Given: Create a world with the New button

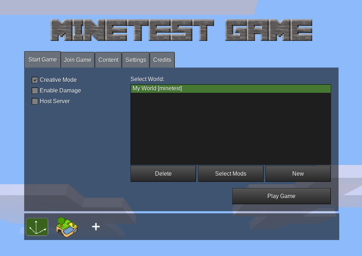Looking at the screenshot, I should coord(298,174).
